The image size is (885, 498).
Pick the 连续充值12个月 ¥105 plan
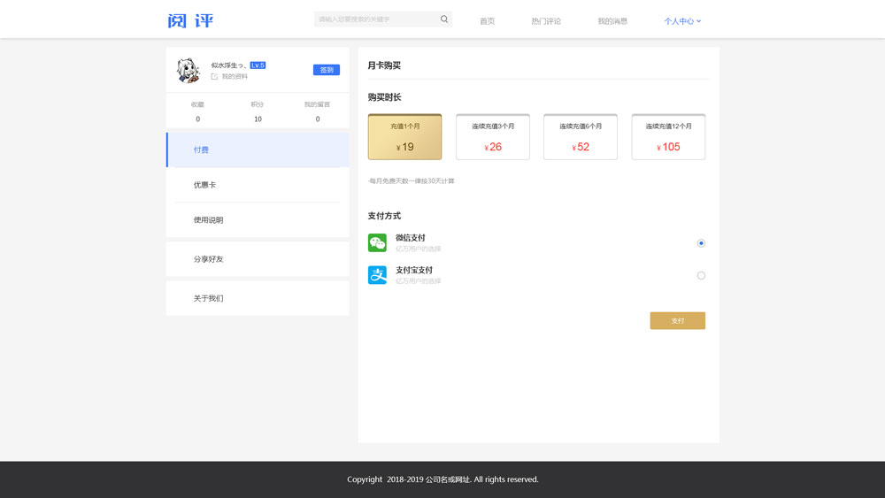(x=668, y=137)
